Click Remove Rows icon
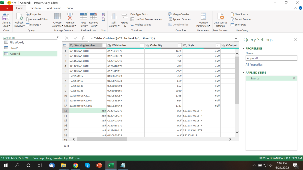The image size is (303, 170). click(94, 16)
